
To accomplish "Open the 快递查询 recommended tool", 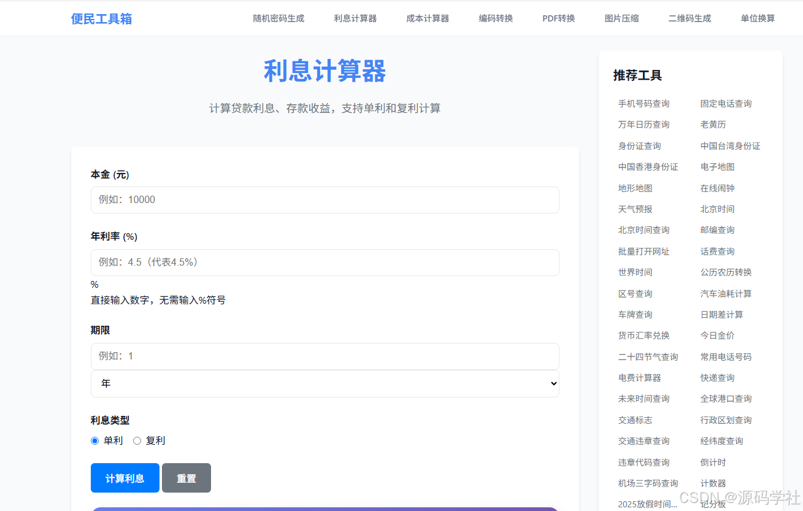I will 717,377.
